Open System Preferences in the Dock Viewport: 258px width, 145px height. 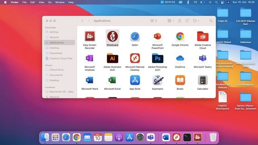pyautogui.click(x=140, y=137)
